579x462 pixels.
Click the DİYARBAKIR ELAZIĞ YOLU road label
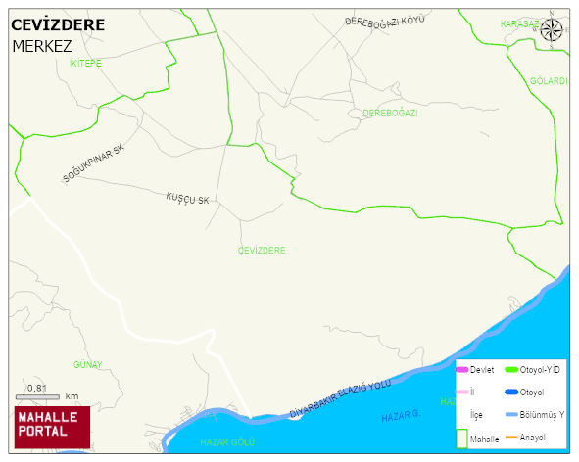click(340, 399)
